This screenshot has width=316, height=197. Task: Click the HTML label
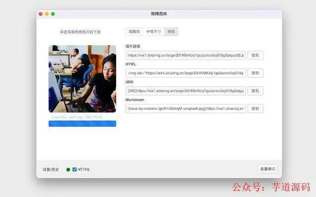click(130, 64)
